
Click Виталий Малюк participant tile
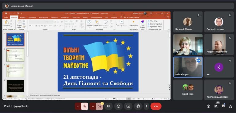pos(188,22)
